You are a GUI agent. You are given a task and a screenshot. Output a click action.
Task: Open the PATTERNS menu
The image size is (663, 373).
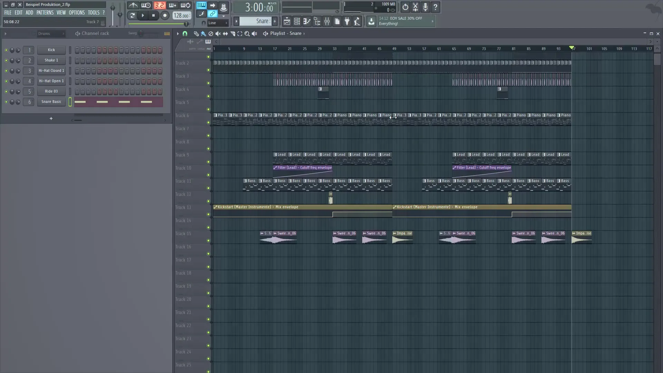(x=45, y=12)
